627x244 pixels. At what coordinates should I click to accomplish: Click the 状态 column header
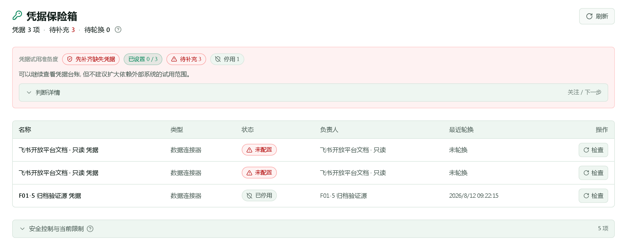(x=248, y=130)
